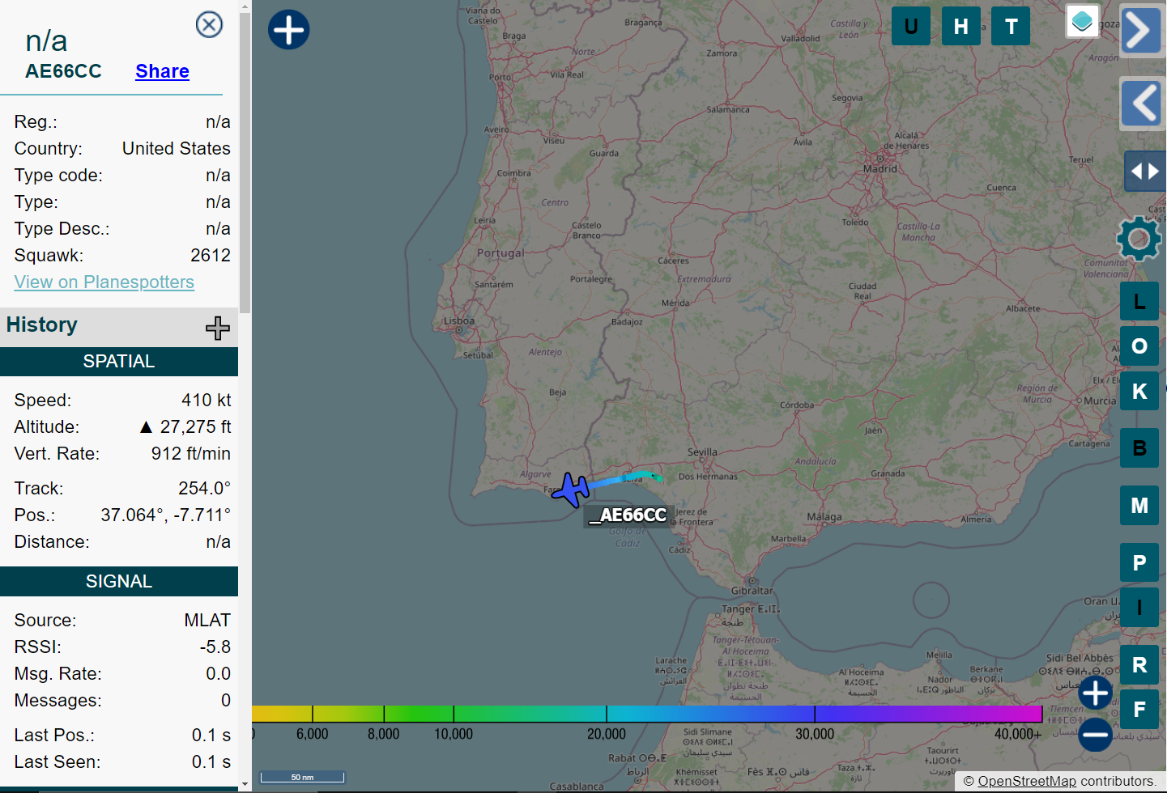Click the AE66CC hex code in the panel title
This screenshot has height=793, width=1167.
point(63,71)
